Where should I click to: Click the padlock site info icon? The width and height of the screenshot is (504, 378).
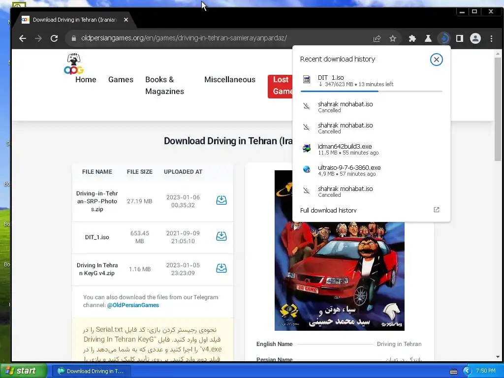click(x=74, y=38)
